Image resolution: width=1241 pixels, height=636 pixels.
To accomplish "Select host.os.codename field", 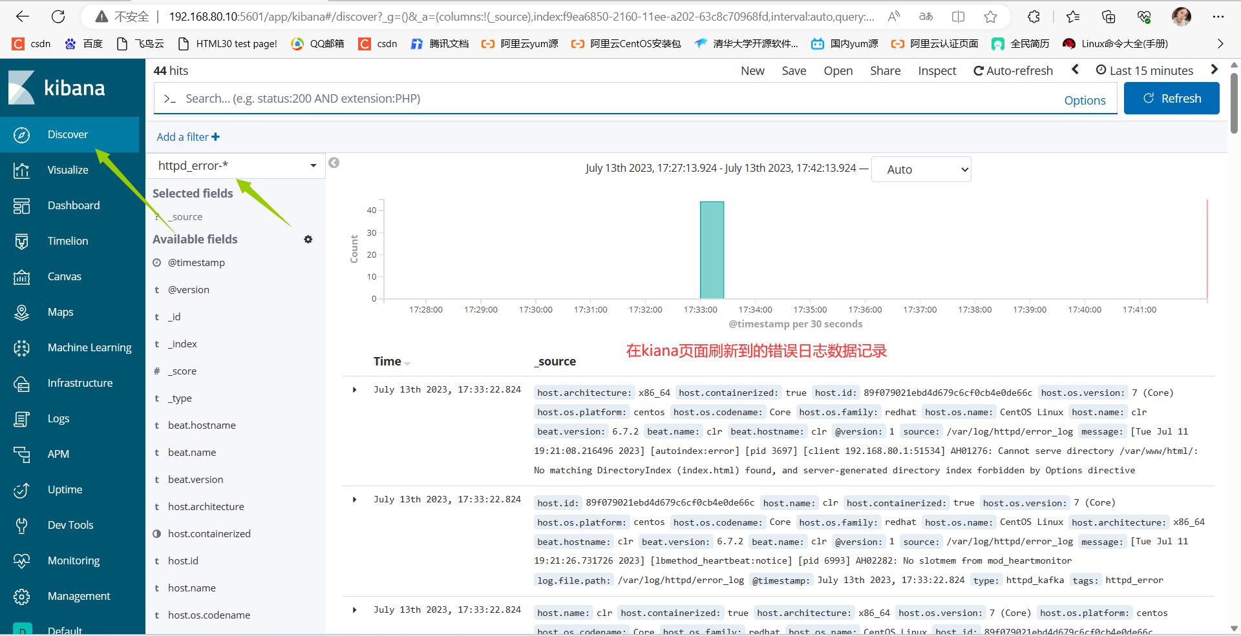I will (x=209, y=615).
